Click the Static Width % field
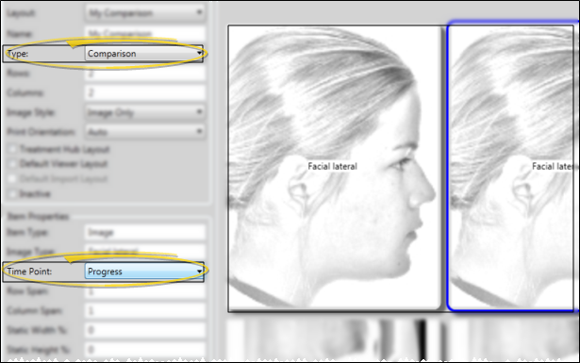This screenshot has width=580, height=363. (145, 330)
